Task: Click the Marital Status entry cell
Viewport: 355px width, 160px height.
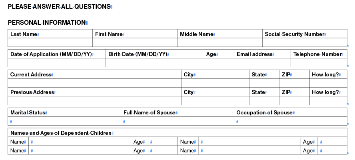Action: [x=64, y=121]
